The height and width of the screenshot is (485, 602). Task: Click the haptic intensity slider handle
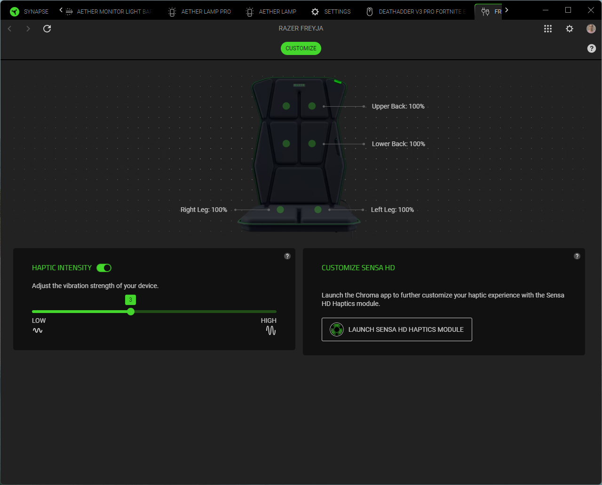[131, 312]
